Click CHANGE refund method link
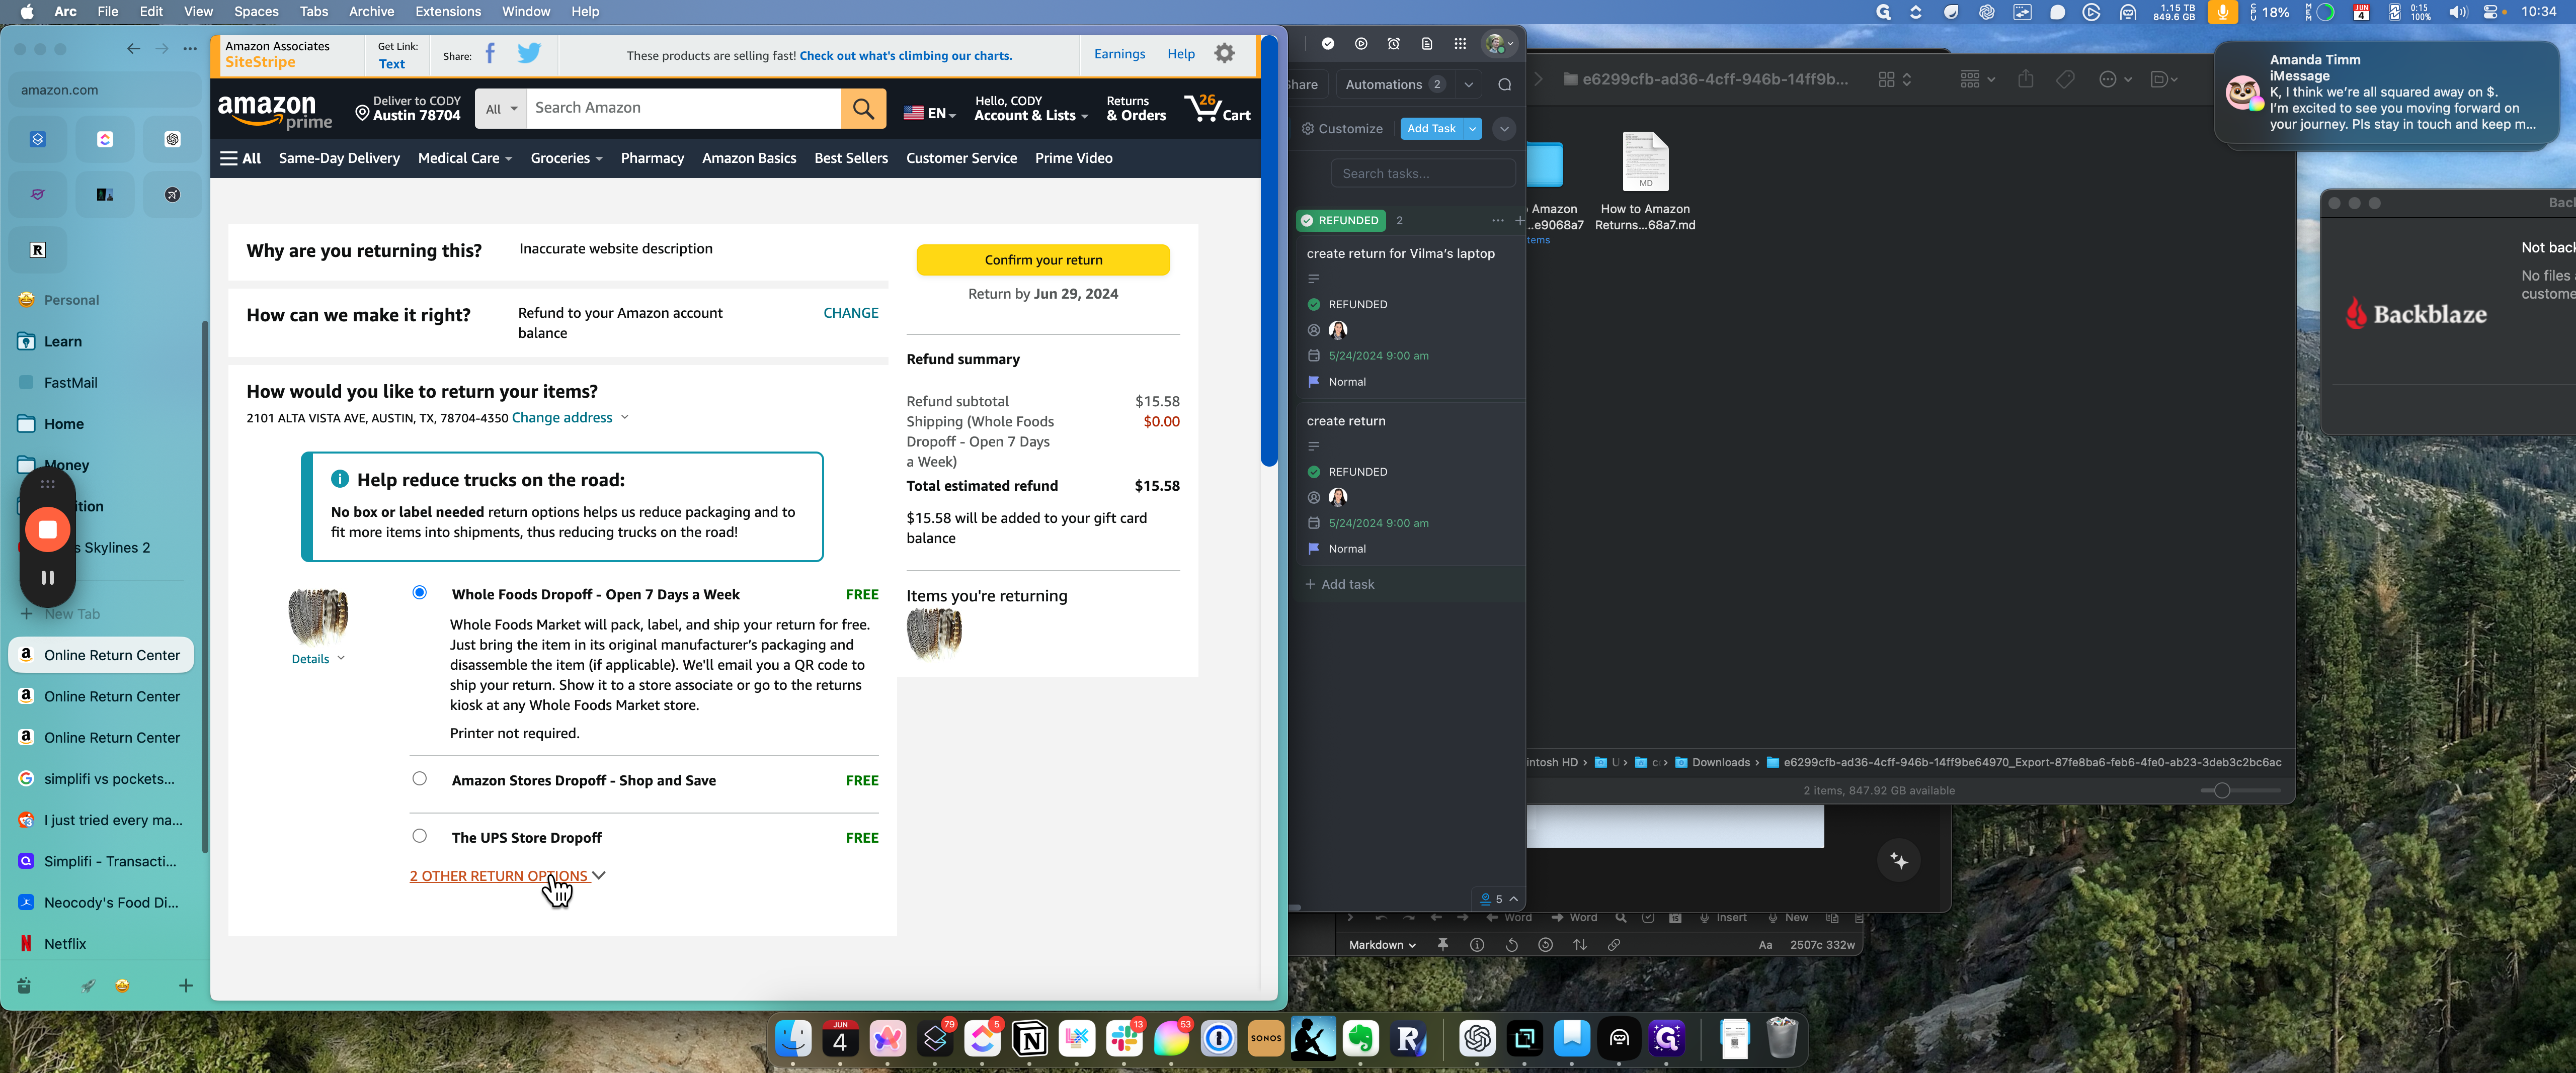Screen dimensions: 2576x1073 pos(851,313)
